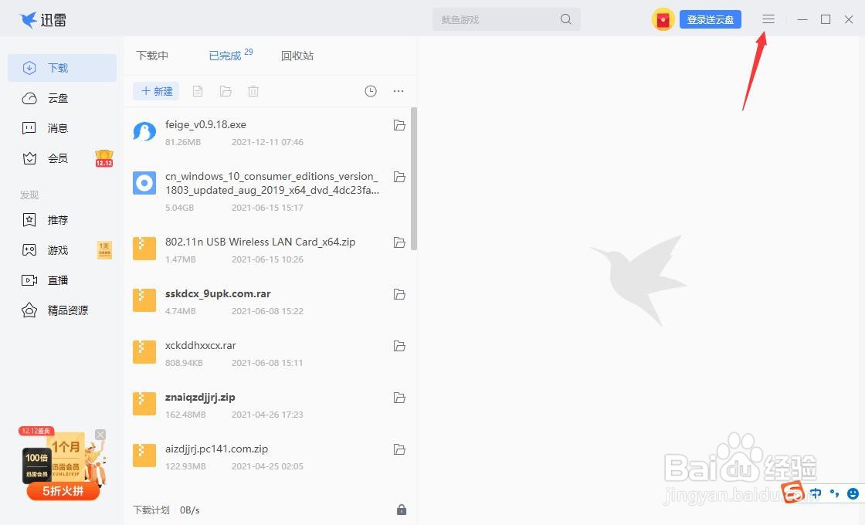Viewport: 865px width, 525px height.
Task: Click the 新建 new task button
Action: (156, 91)
